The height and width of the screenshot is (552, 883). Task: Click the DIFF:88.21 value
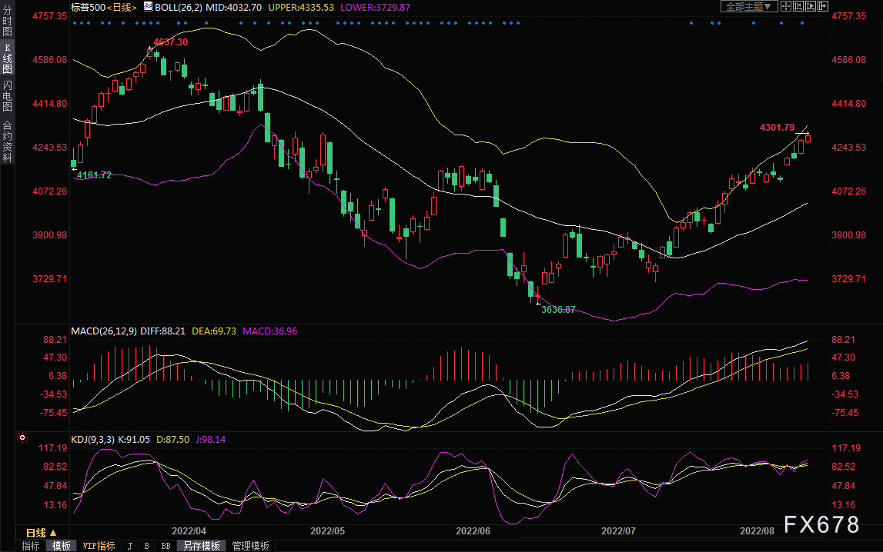coord(162,331)
